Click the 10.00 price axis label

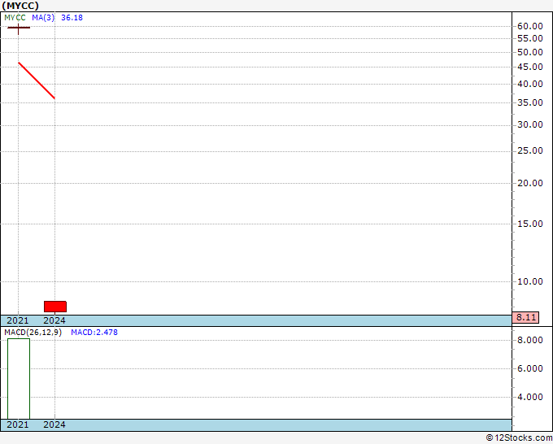coord(529,281)
